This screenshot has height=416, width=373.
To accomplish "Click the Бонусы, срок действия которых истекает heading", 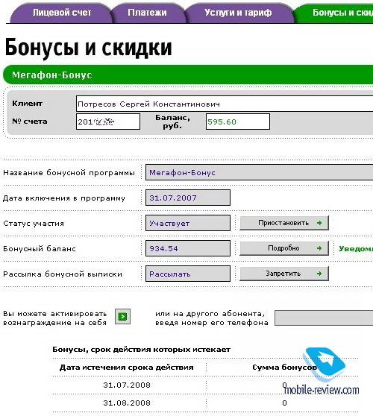I will click(x=141, y=350).
